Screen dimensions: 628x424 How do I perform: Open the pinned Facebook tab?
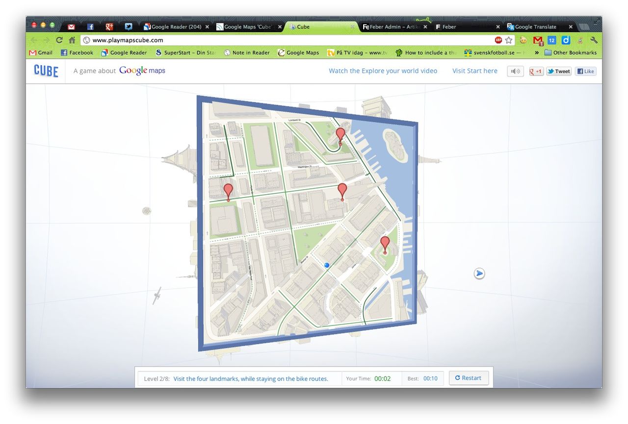click(90, 27)
